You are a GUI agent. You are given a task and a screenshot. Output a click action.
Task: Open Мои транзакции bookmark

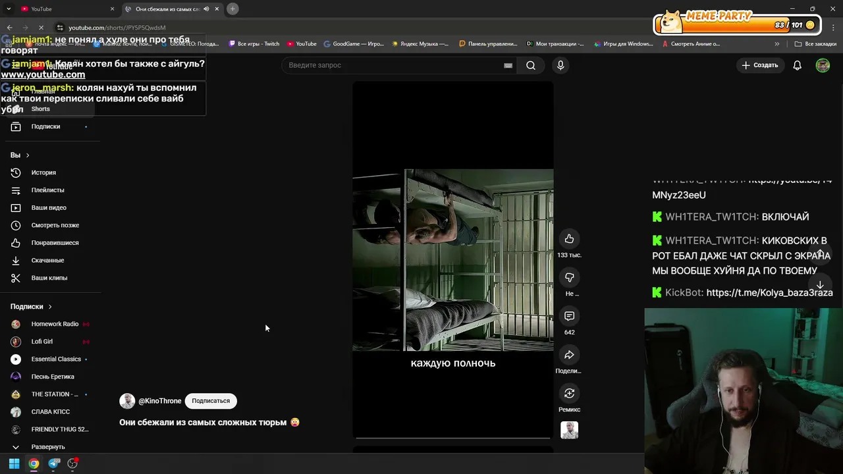[555, 44]
